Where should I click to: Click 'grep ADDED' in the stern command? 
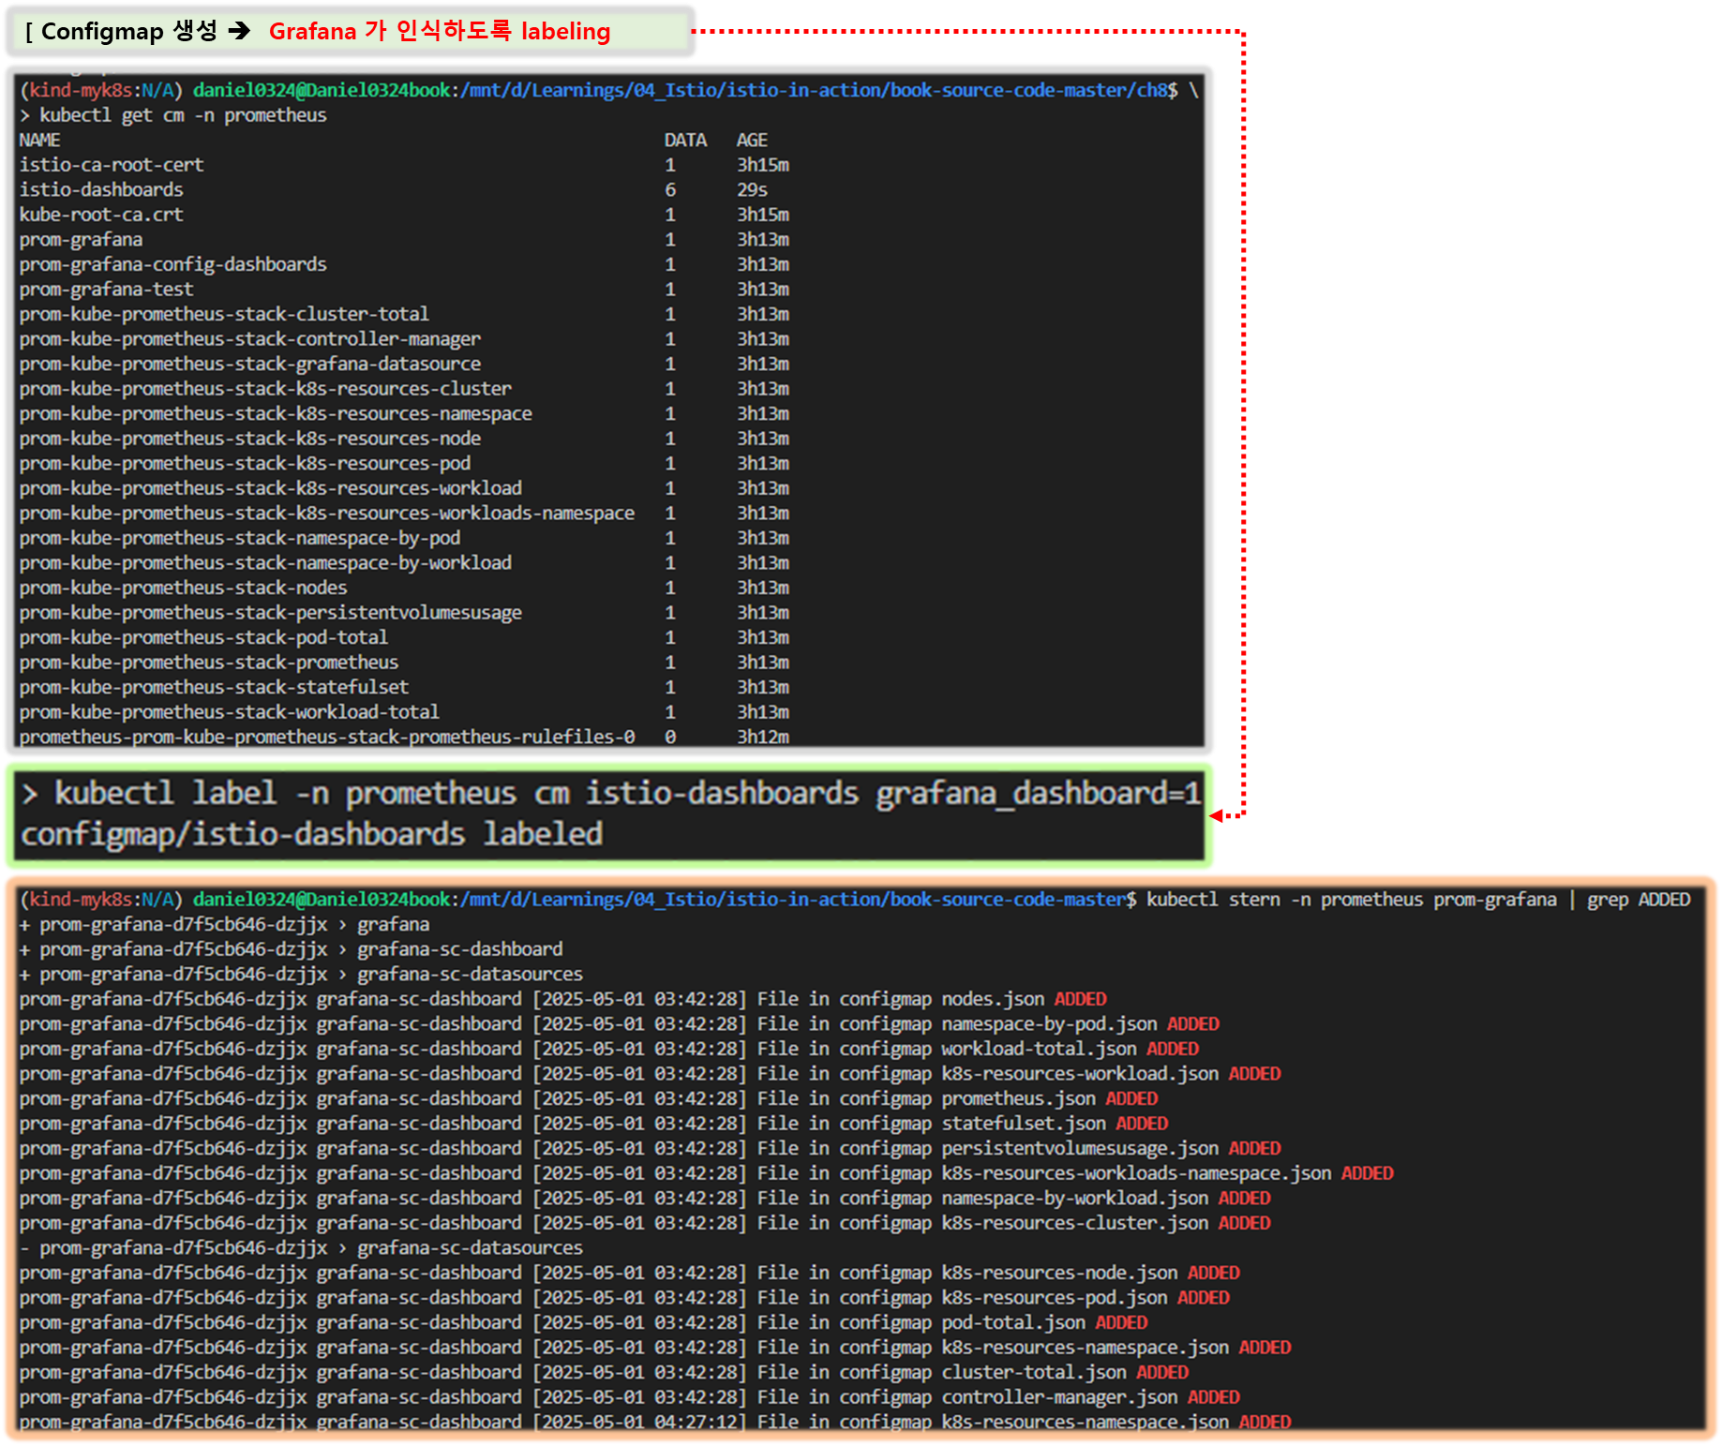1638,900
